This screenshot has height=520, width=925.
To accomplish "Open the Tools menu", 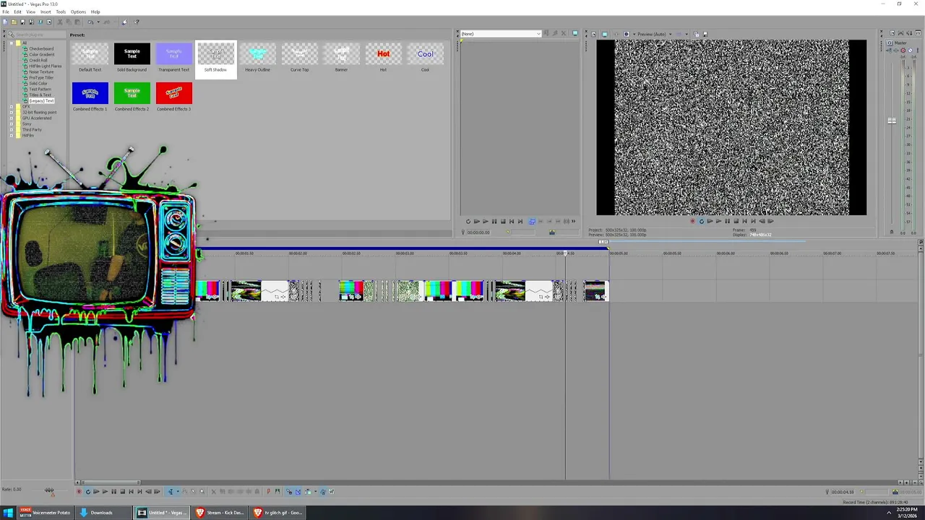I will coord(61,12).
